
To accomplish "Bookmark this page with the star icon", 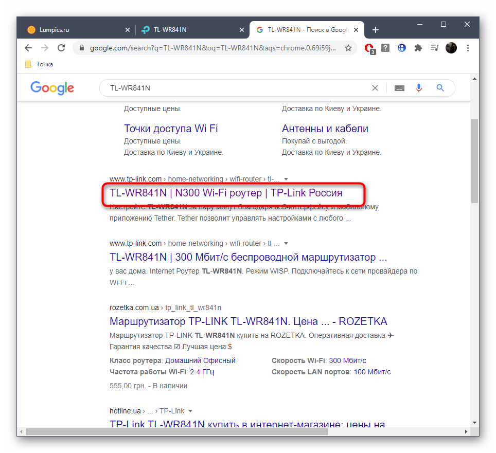I will (x=348, y=48).
